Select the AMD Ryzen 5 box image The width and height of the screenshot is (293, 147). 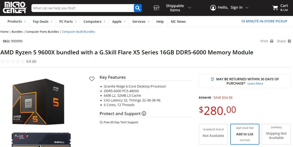click(38, 102)
